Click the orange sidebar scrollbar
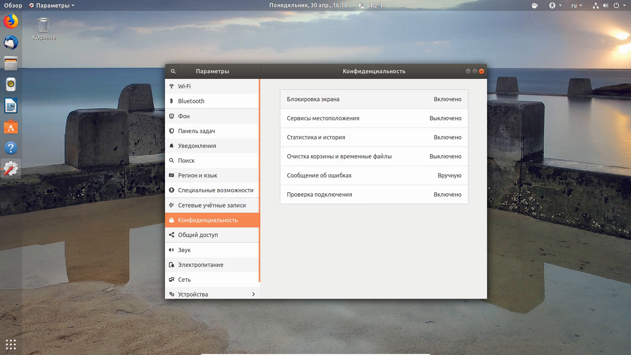 pyautogui.click(x=260, y=180)
